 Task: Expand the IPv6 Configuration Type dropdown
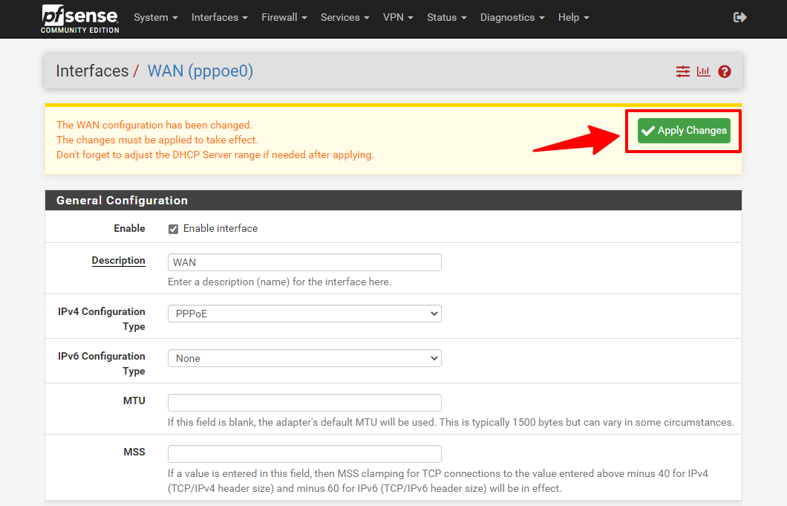coord(304,358)
